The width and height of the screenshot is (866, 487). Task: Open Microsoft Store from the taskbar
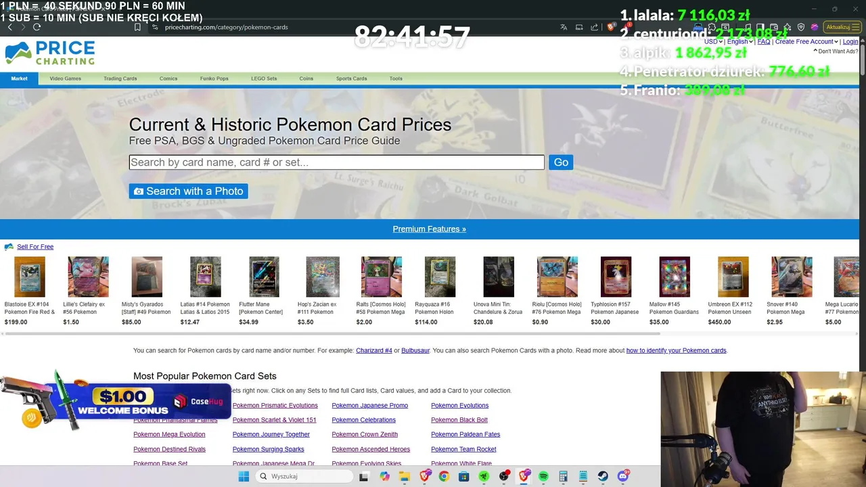click(464, 476)
